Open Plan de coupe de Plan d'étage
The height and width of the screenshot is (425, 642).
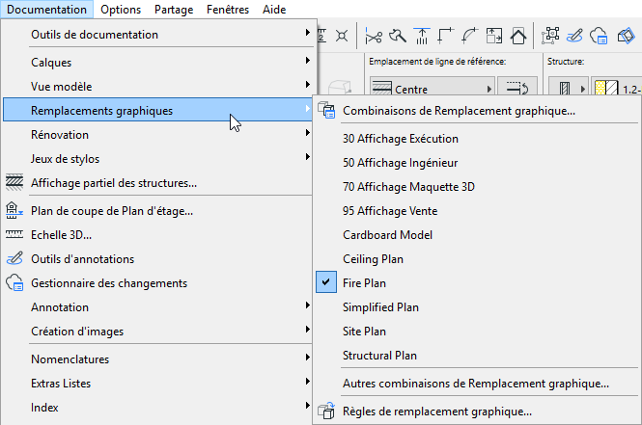click(157, 211)
